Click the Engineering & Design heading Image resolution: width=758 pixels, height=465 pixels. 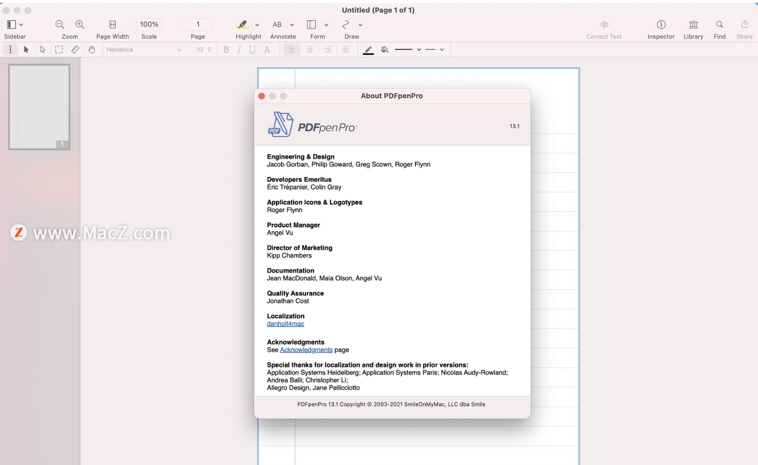click(x=300, y=157)
